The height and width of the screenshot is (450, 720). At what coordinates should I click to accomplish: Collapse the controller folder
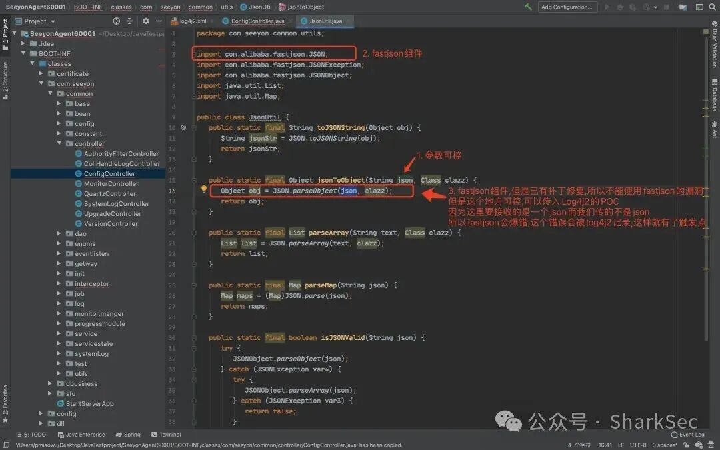point(59,143)
